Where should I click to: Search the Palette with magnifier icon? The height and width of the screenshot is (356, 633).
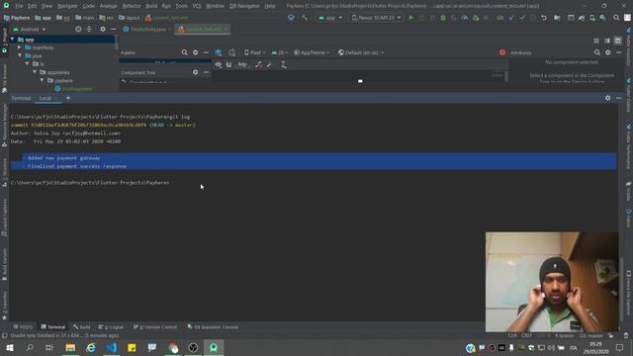pos(184,52)
